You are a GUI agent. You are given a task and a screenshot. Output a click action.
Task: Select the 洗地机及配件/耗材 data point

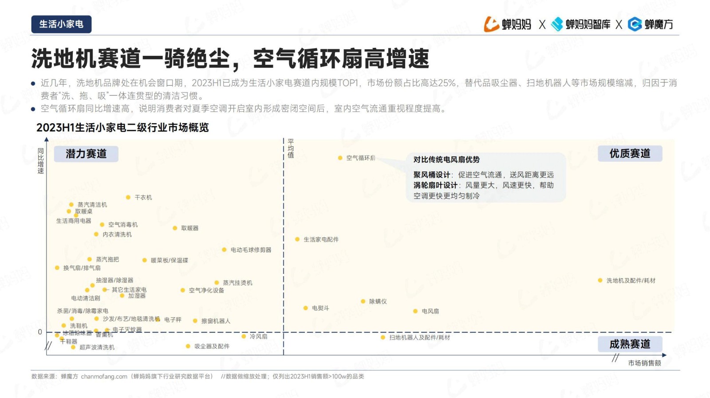coord(600,281)
